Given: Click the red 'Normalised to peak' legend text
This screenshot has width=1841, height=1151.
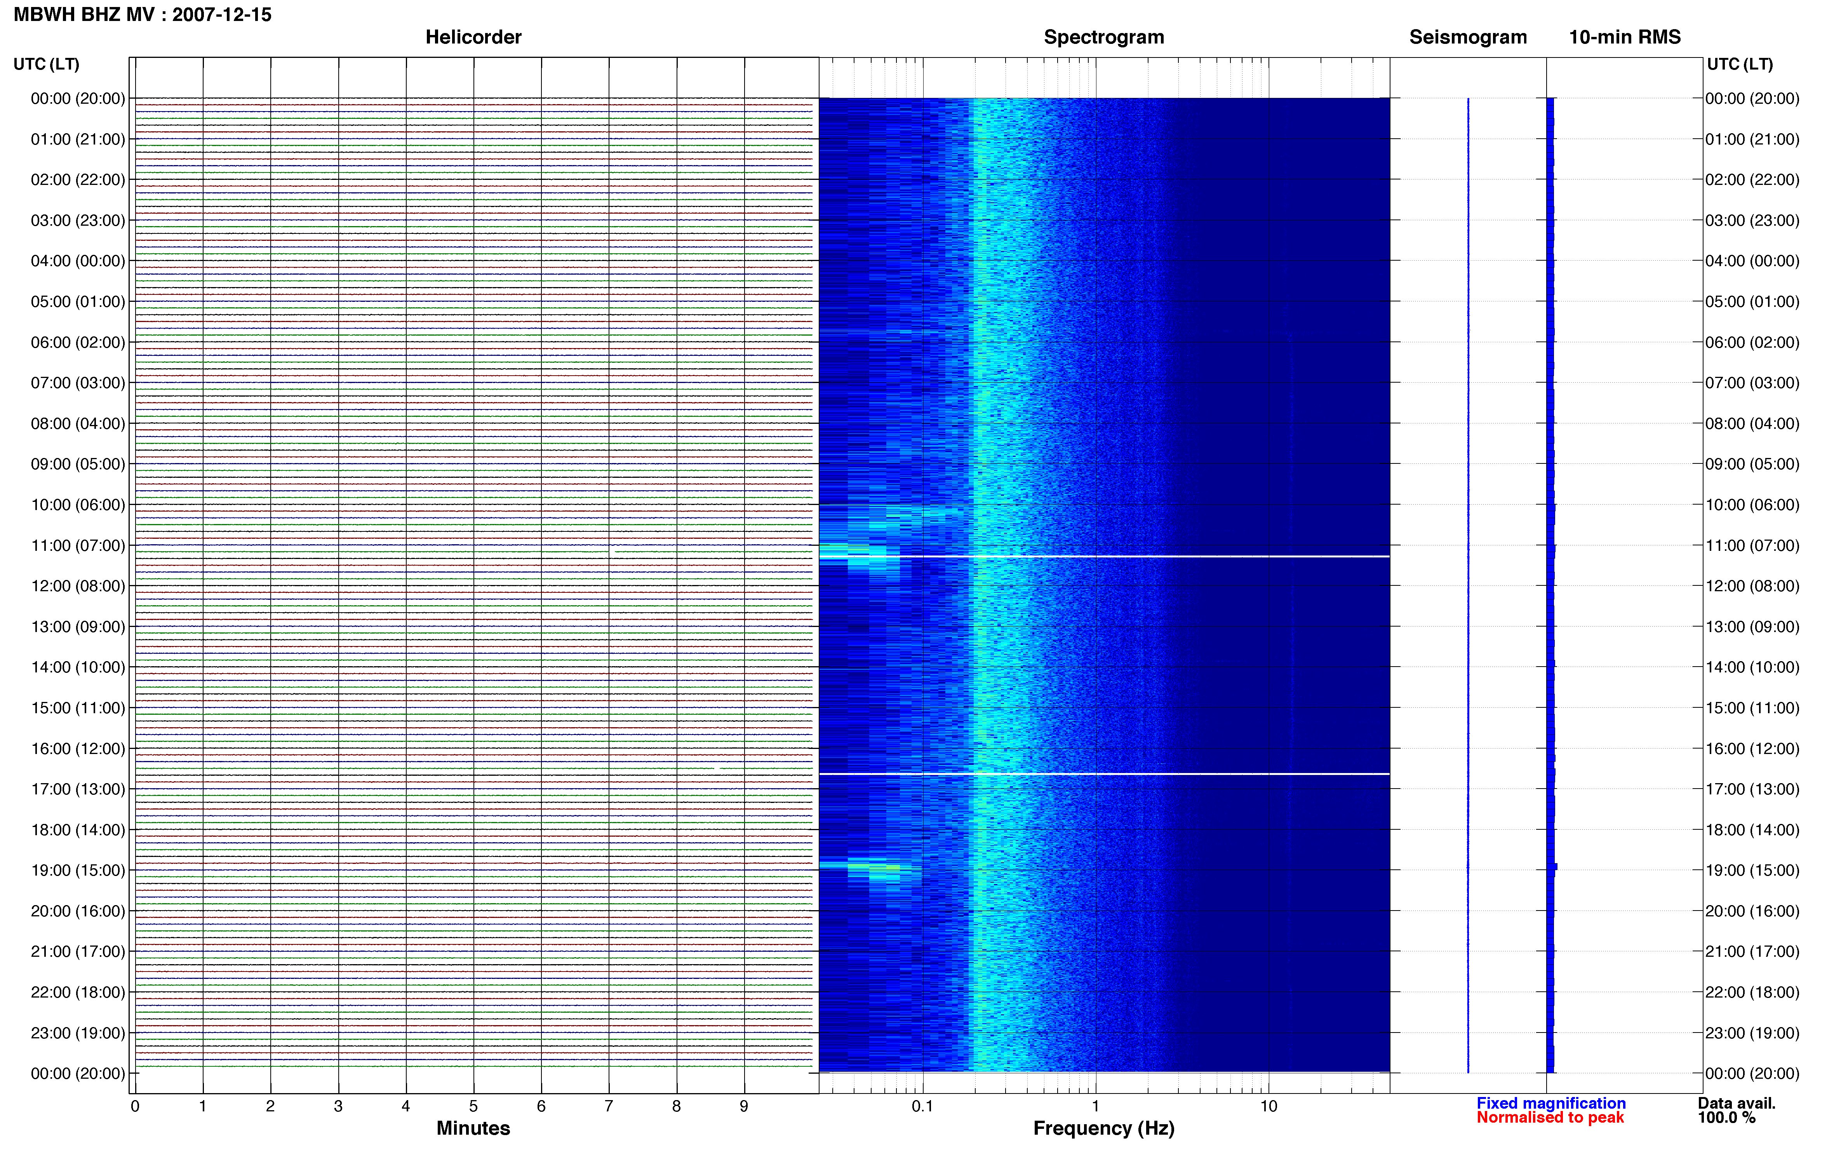Looking at the screenshot, I should pos(1550,1118).
